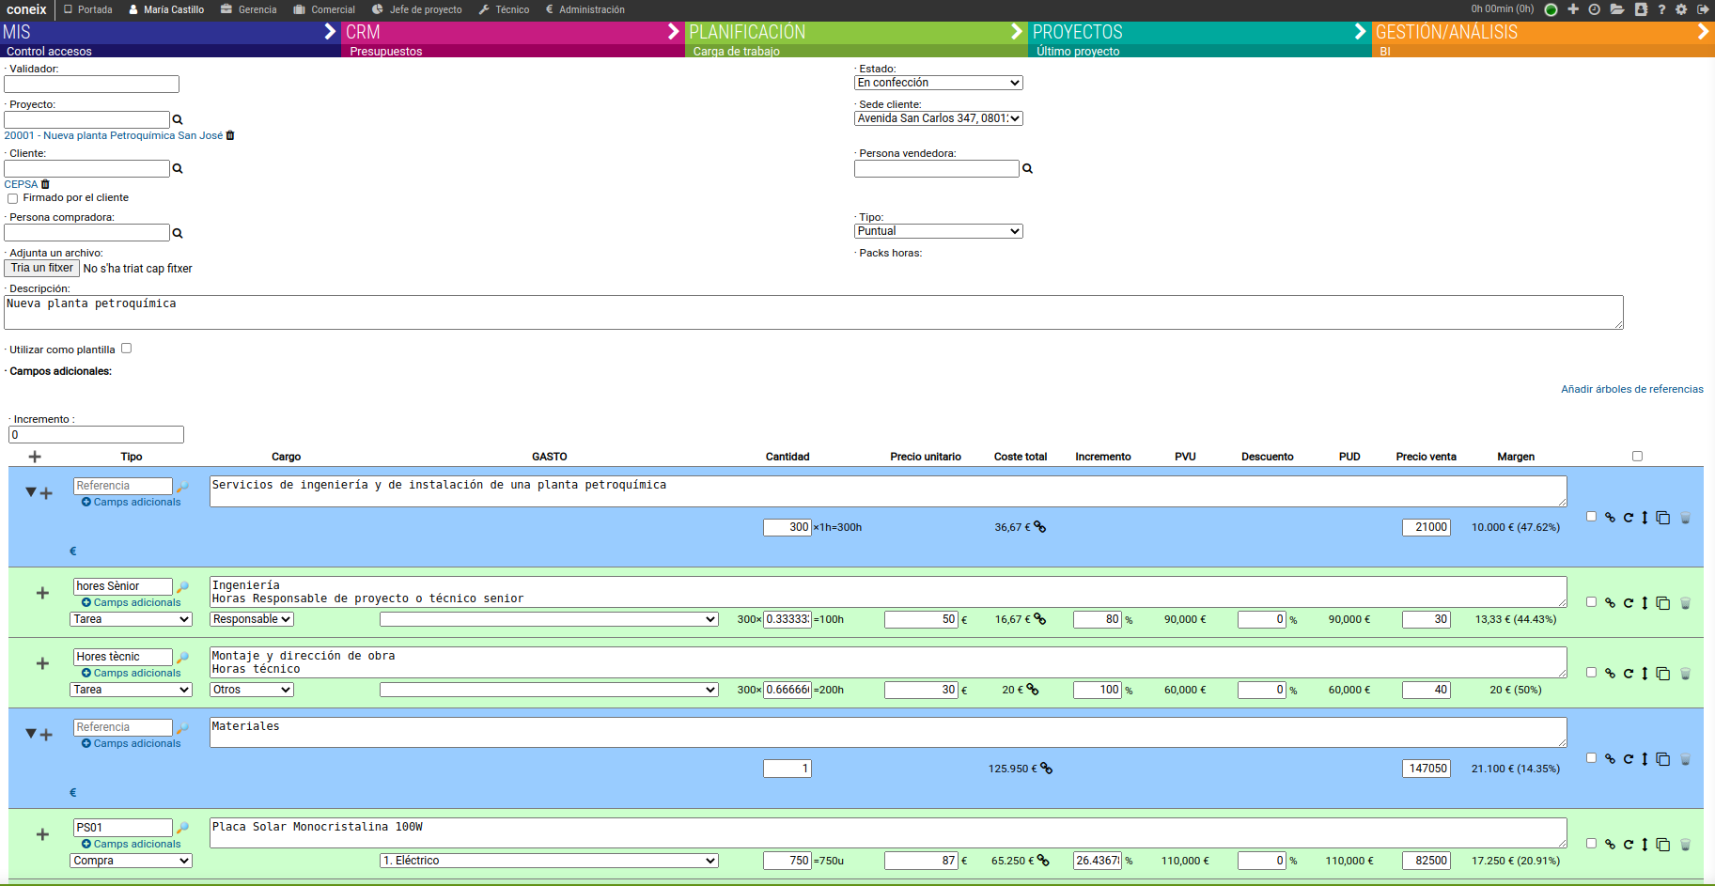Click the plus icon in top bar
The image size is (1715, 886).
point(1573,9)
